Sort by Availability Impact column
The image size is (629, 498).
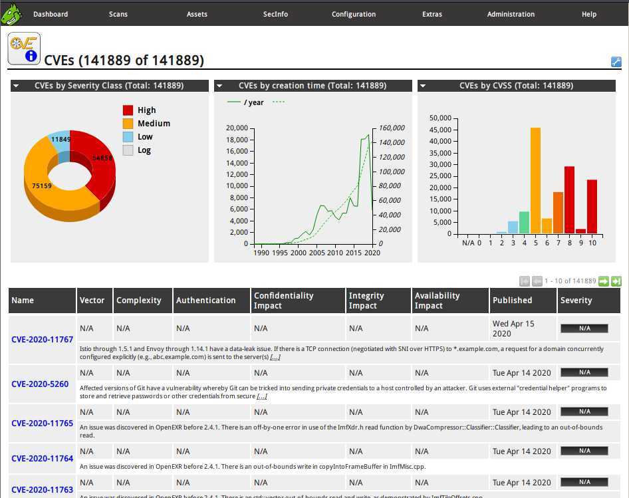(x=437, y=301)
